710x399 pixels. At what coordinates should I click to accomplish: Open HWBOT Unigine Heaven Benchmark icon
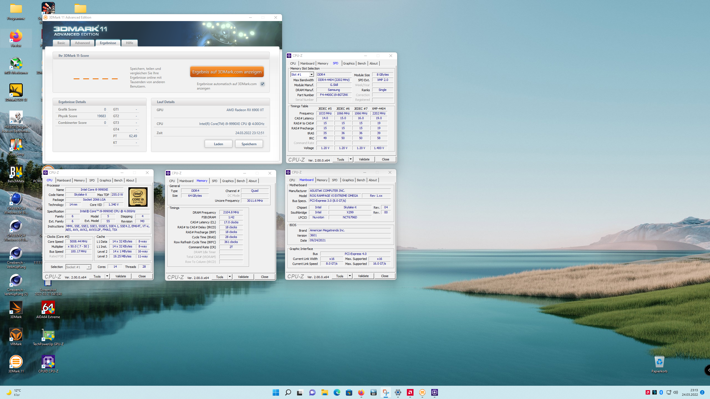pyautogui.click(x=16, y=122)
